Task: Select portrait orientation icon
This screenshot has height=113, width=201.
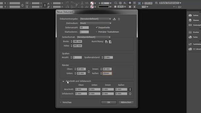Action: pyautogui.click(x=106, y=42)
